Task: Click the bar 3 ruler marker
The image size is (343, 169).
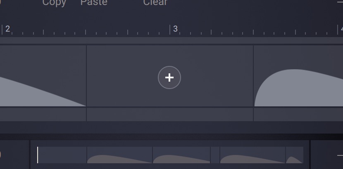Action: coord(175,29)
